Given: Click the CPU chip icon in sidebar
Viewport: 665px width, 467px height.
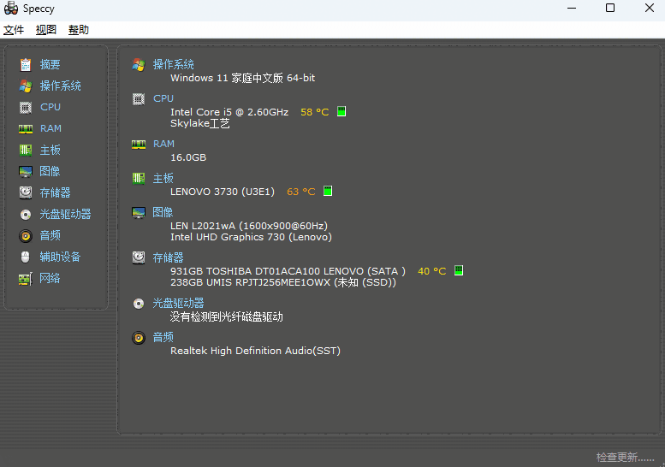Looking at the screenshot, I should [x=26, y=108].
